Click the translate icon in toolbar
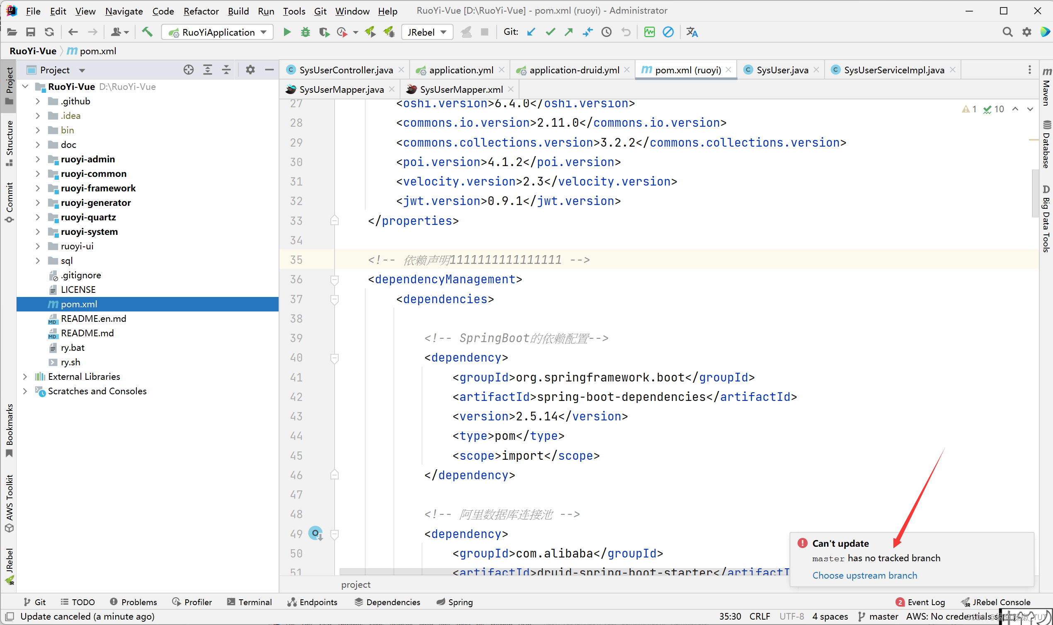The image size is (1053, 625). (x=692, y=32)
